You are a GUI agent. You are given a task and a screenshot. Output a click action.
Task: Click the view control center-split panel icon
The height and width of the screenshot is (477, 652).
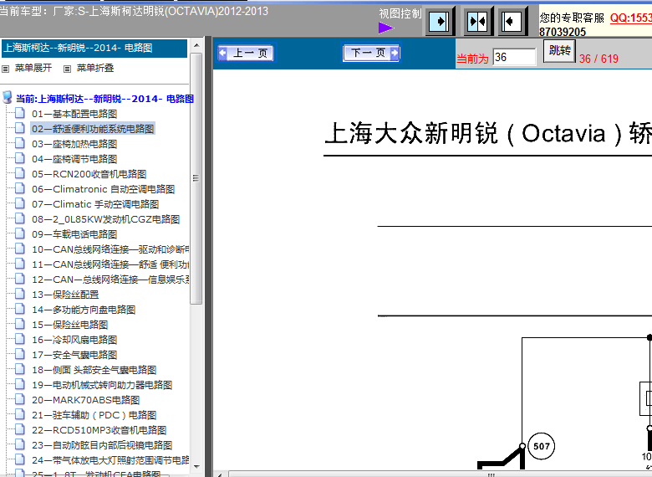[477, 21]
